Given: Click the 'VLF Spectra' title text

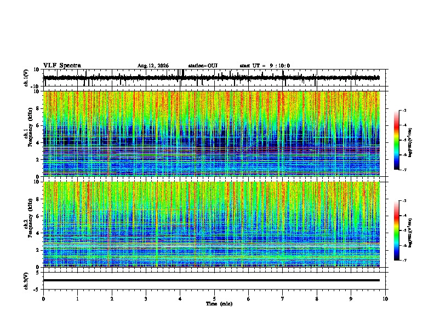Looking at the screenshot, I should click(x=62, y=66).
